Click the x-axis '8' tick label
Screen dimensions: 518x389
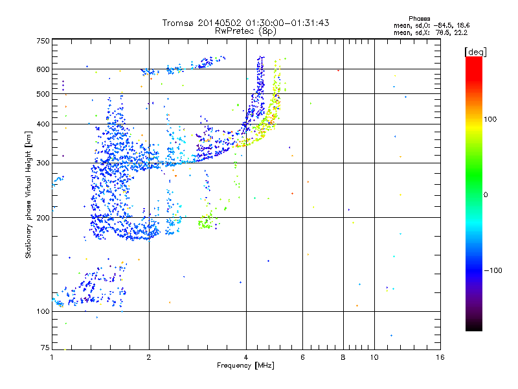[x=343, y=357]
